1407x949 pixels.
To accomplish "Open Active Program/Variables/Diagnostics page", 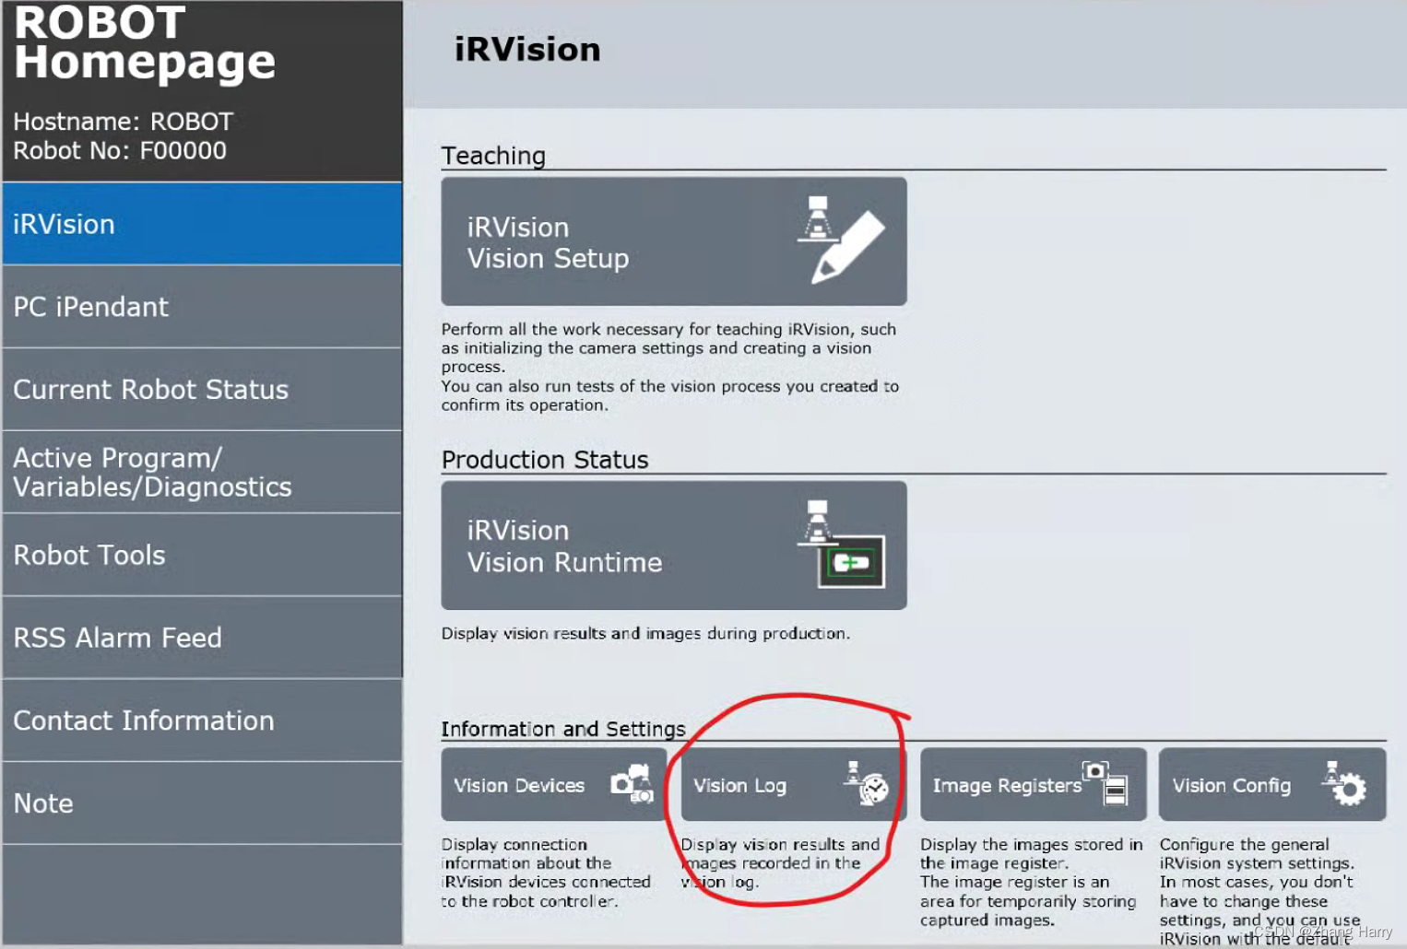I will coord(202,472).
